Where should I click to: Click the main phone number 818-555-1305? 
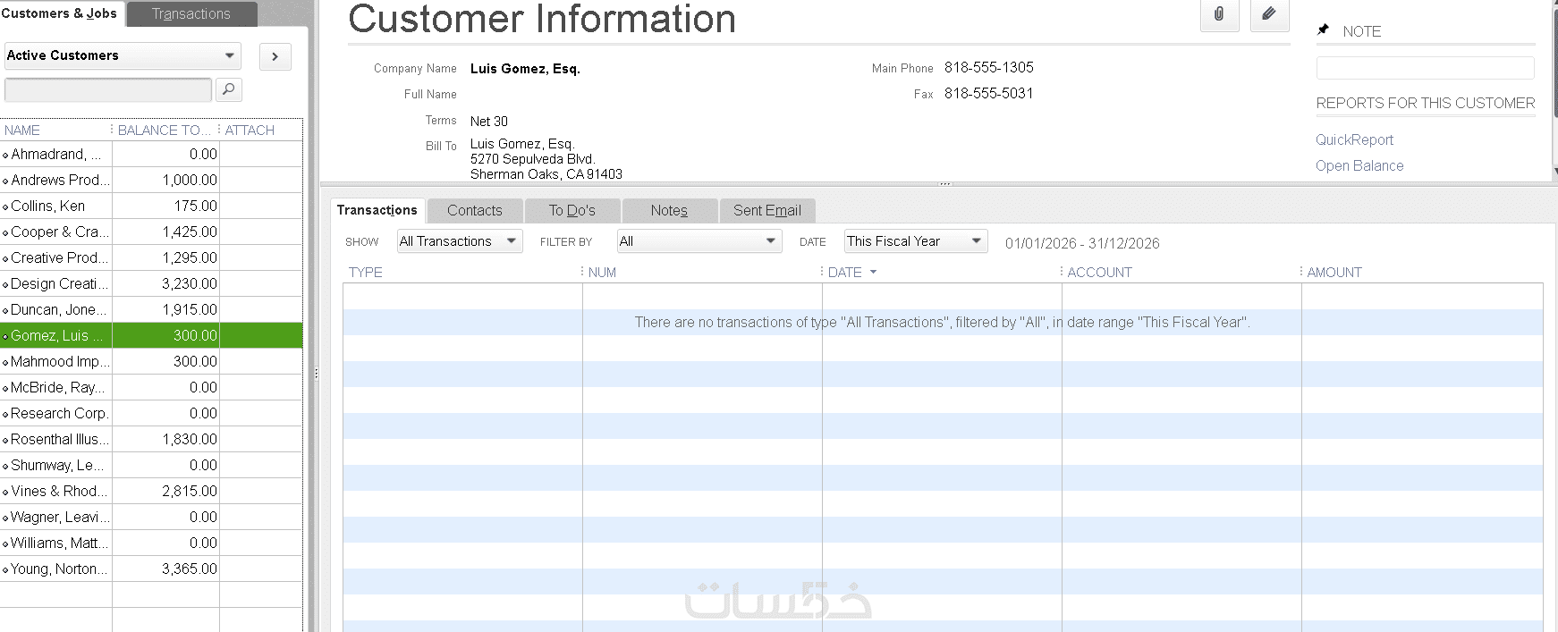click(x=989, y=67)
